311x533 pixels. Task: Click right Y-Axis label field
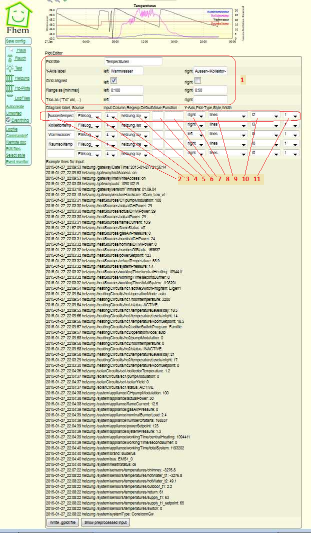point(210,71)
